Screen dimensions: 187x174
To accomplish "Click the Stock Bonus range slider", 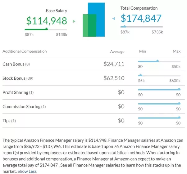I will point(159,75).
